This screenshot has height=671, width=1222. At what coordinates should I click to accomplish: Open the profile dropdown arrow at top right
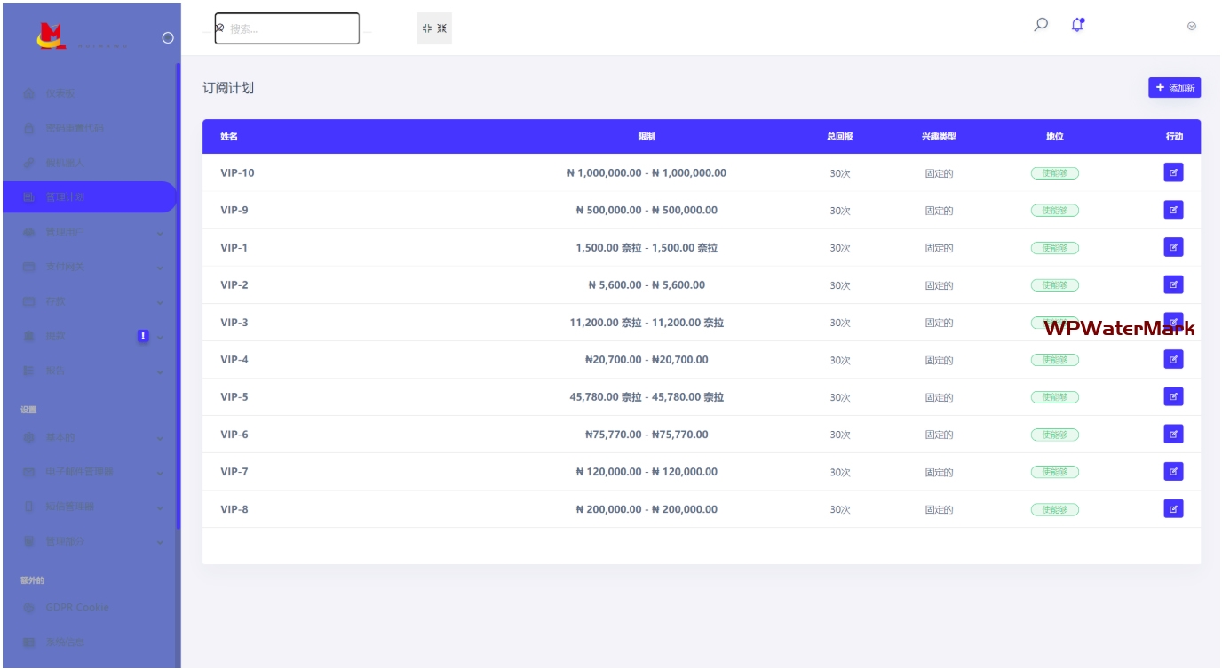pyautogui.click(x=1191, y=27)
